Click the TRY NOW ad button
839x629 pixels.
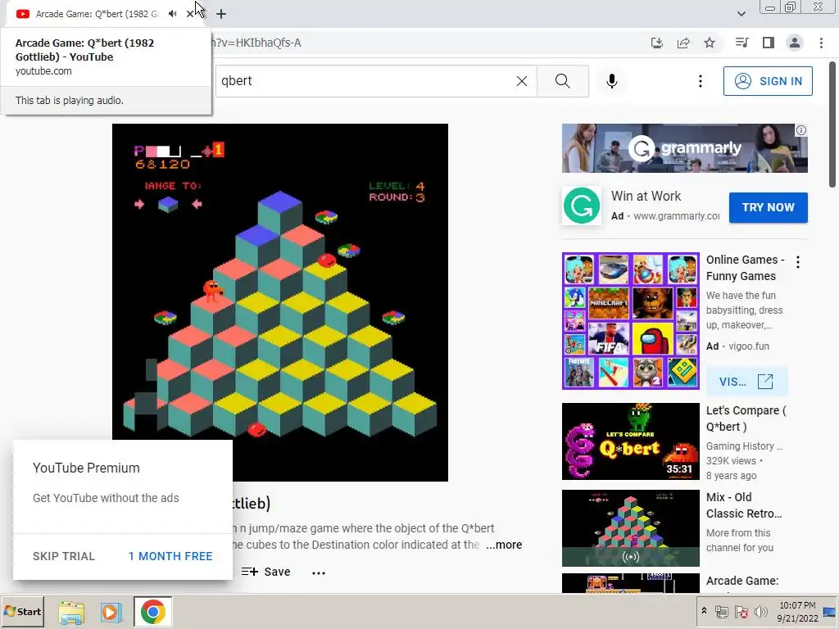click(x=769, y=207)
